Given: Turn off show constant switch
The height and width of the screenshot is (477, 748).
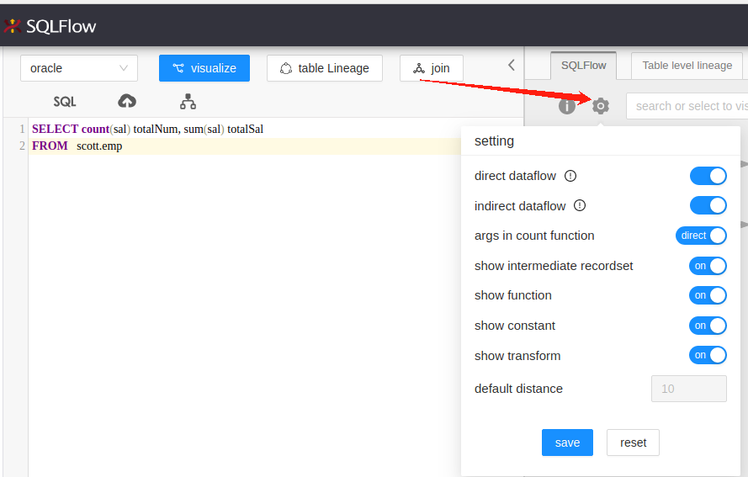Looking at the screenshot, I should [708, 326].
